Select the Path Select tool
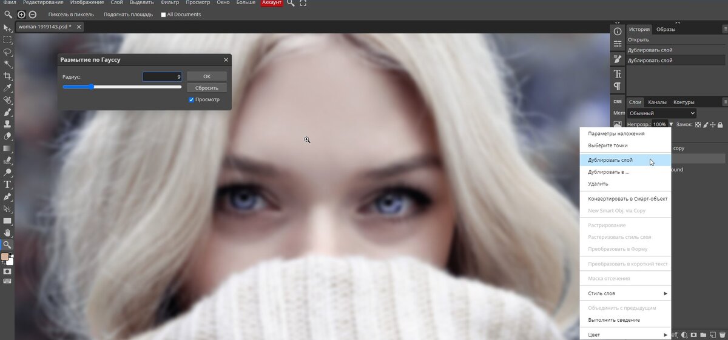 pyautogui.click(x=7, y=208)
